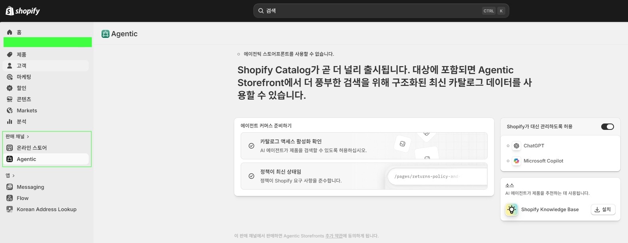
Task: Click the Agentic page title
Action: pos(124,34)
